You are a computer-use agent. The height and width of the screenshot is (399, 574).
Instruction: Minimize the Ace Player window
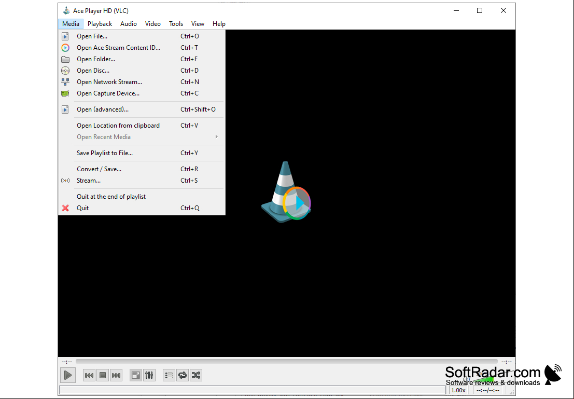click(x=456, y=10)
